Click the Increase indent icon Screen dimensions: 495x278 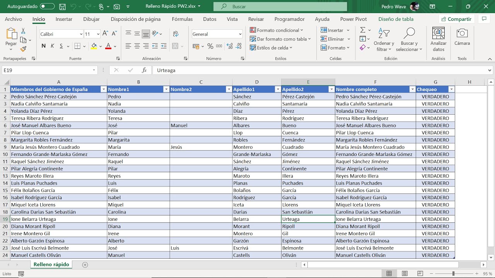pos(164,46)
